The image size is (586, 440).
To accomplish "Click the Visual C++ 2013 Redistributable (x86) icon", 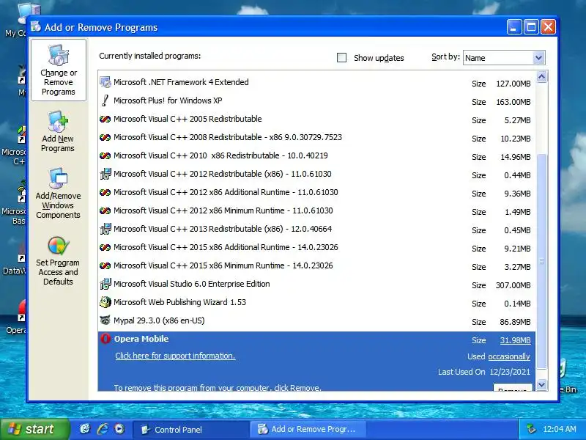I will click(x=105, y=229).
